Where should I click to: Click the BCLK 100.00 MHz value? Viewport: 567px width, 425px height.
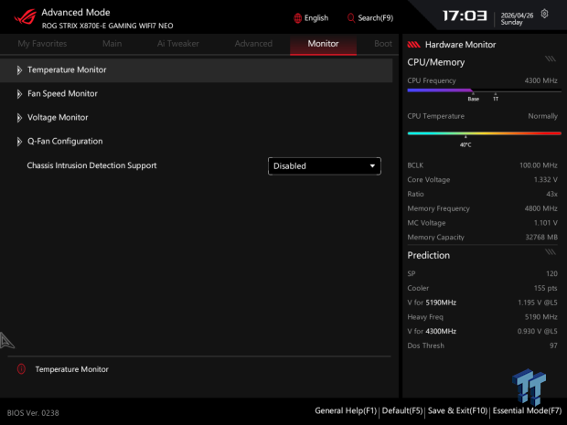pyautogui.click(x=539, y=165)
